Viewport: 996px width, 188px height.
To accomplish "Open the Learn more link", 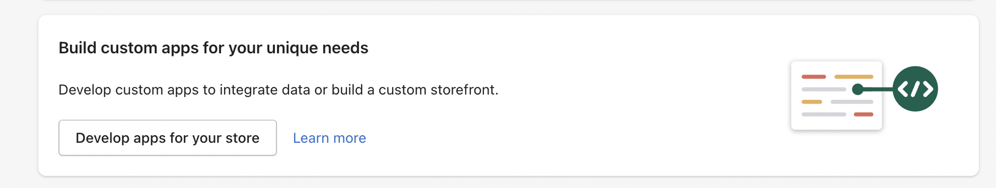I will (329, 138).
